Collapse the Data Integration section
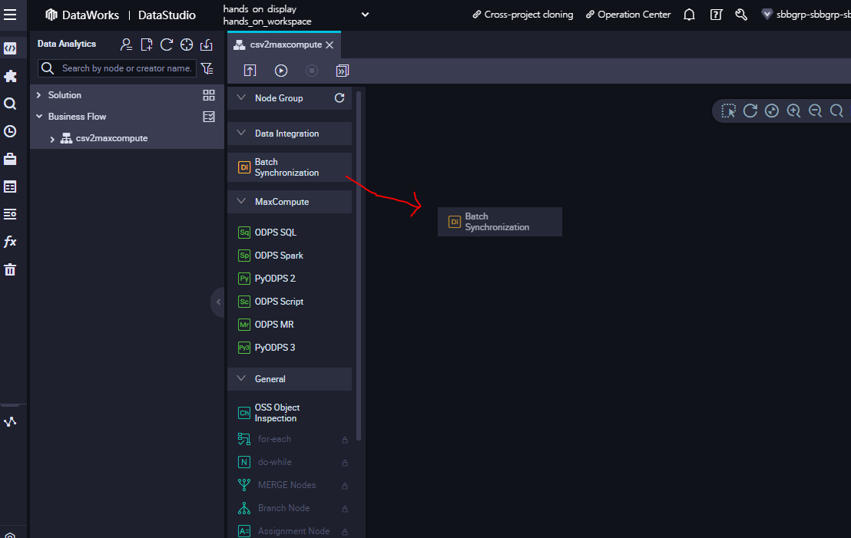This screenshot has width=851, height=538. (241, 133)
